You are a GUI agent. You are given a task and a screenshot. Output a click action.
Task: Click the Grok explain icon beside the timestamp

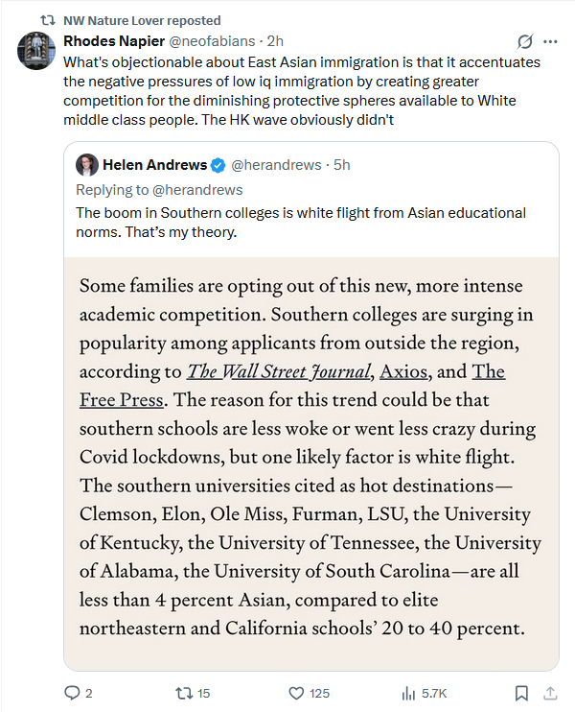524,41
